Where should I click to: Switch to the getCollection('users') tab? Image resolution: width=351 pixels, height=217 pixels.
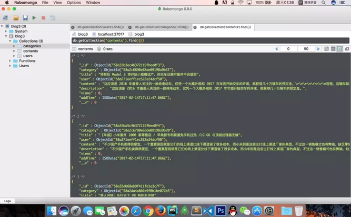[x=101, y=27]
